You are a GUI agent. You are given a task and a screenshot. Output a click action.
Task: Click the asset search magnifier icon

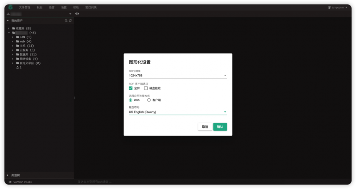click(66, 20)
